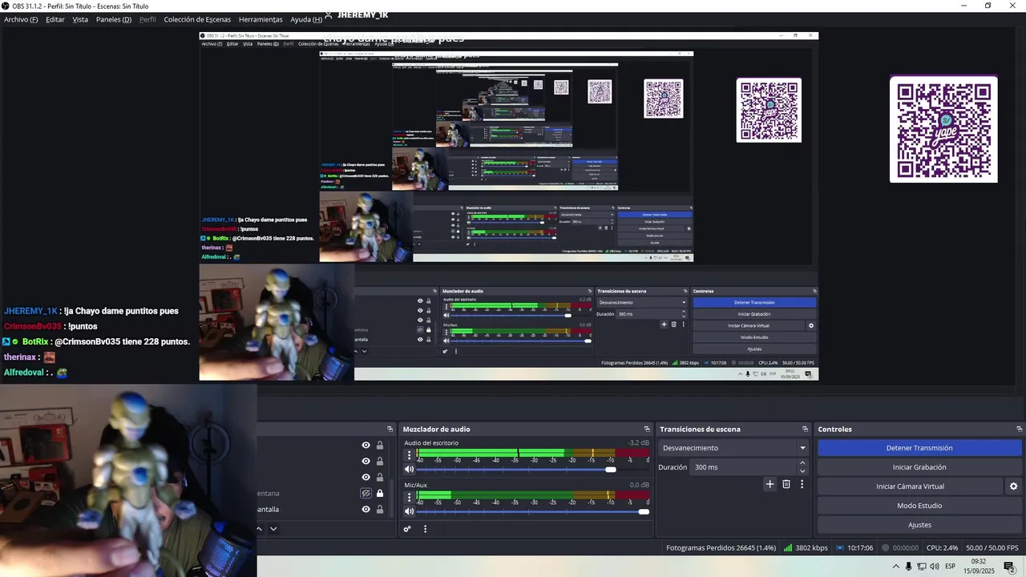Open the Colección de Escenas menu

point(197,19)
